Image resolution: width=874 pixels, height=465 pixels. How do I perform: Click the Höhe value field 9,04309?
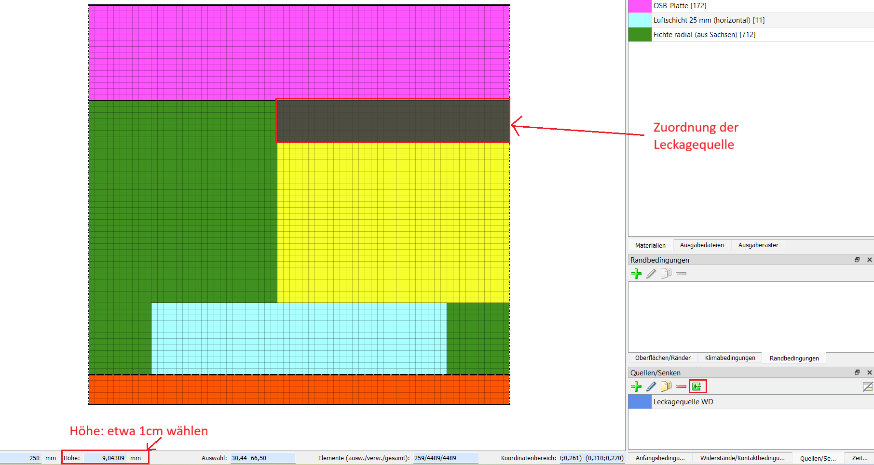[x=105, y=458]
